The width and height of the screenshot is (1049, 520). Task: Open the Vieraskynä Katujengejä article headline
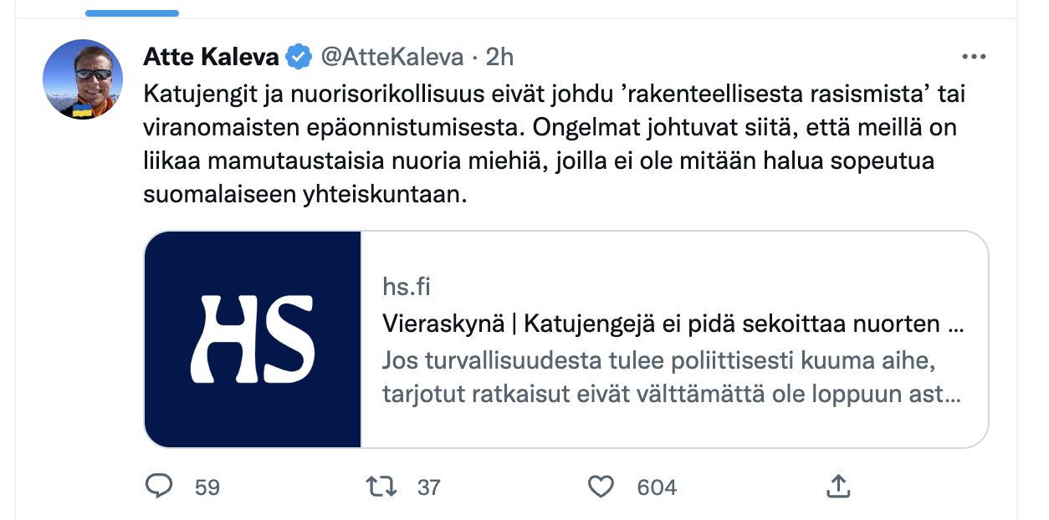[x=673, y=324]
